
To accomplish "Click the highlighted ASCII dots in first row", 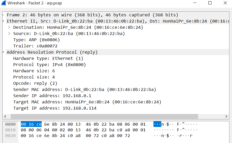I will [x=157, y=124].
